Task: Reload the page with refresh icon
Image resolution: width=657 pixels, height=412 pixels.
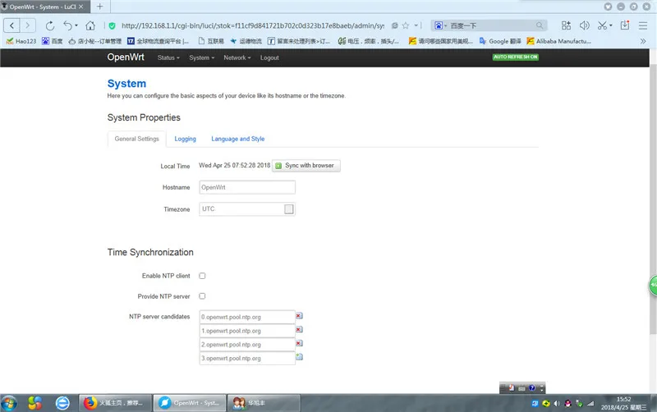Action: pos(50,25)
